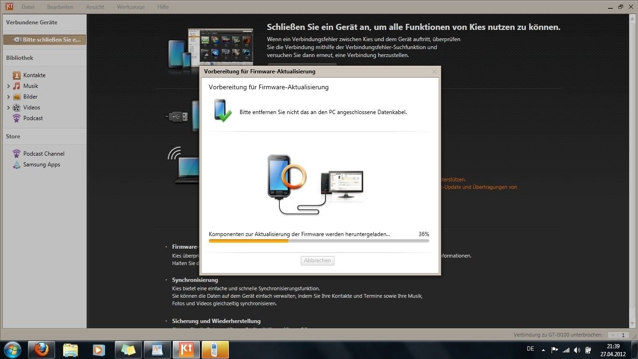Open the Ansicht menu
638x359 pixels.
[x=95, y=7]
